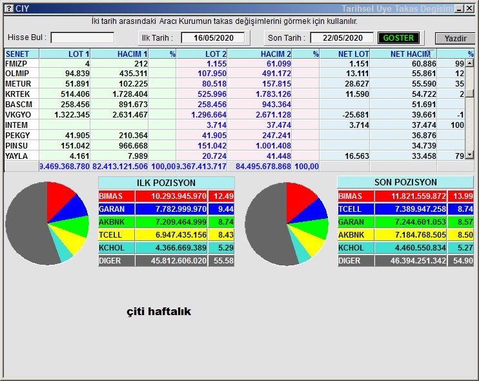Viewport: 479px width, 381px height.
Task: Click DIGER gray row in ILK POZISYON
Action: click(166, 261)
